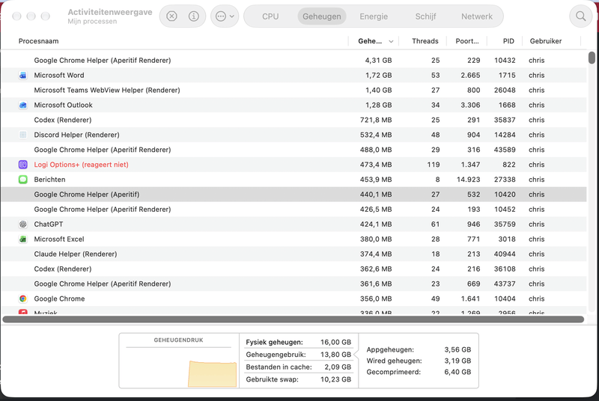Select the Berichten process name

pos(49,180)
